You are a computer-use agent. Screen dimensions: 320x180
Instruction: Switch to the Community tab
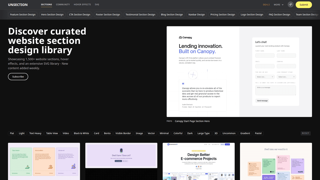click(x=63, y=5)
